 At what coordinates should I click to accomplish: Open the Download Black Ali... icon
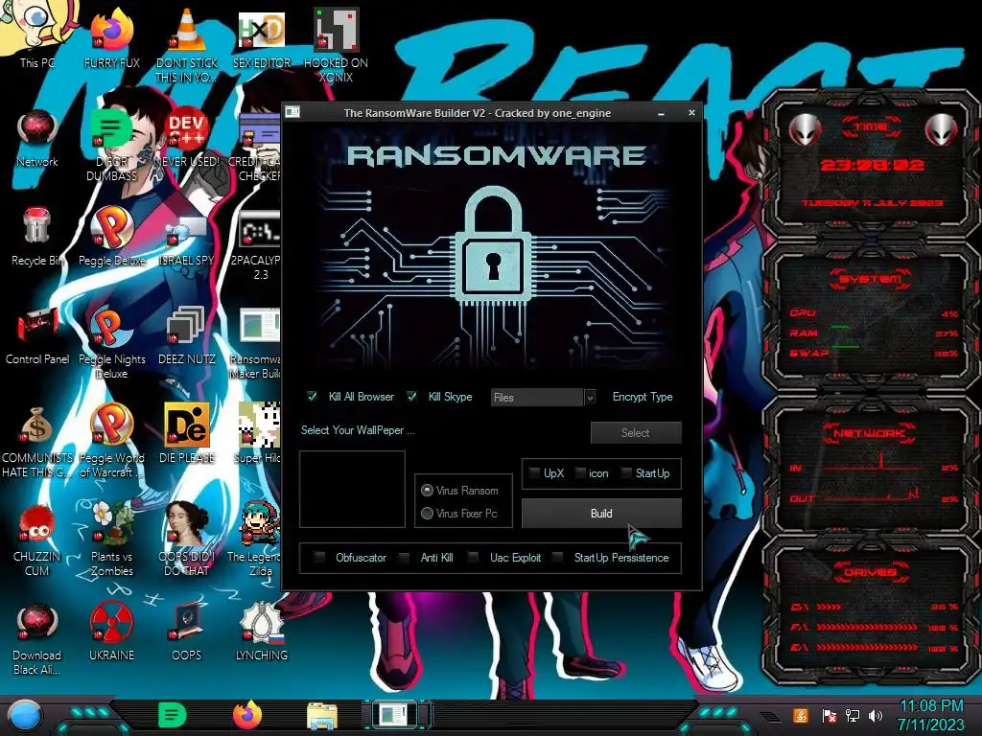point(36,638)
